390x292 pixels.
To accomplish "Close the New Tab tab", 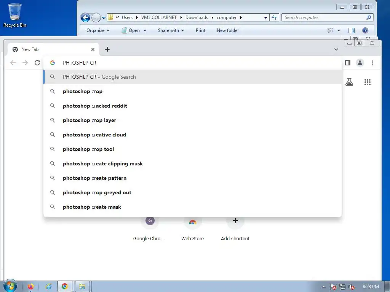I will coord(93,49).
